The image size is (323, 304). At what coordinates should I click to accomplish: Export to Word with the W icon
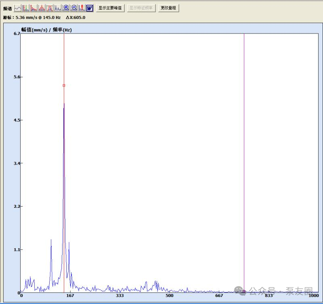90,8
